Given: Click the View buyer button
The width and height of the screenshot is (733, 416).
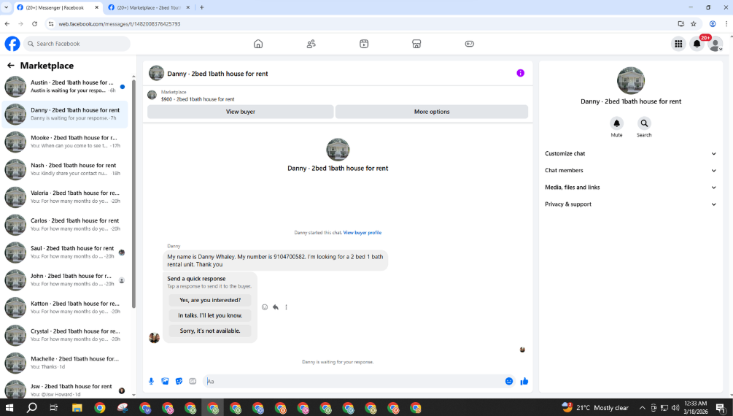Looking at the screenshot, I should click(x=240, y=112).
